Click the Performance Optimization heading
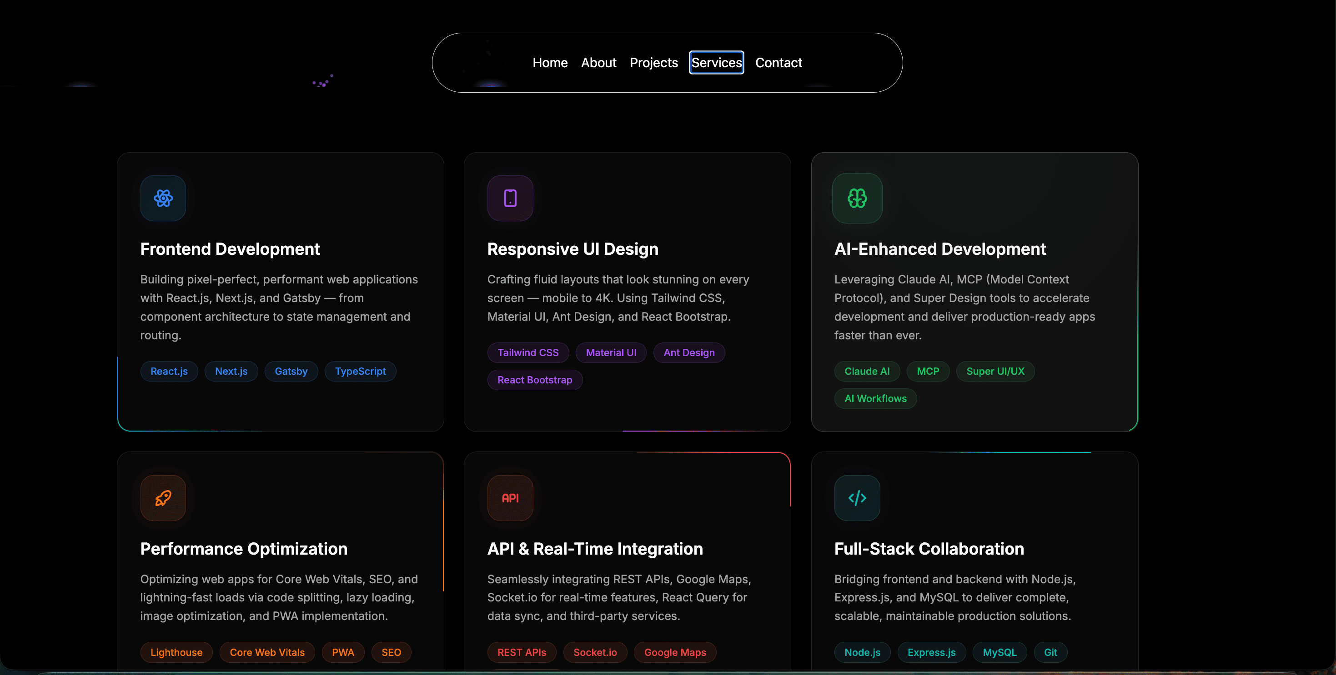1336x675 pixels. coord(244,549)
